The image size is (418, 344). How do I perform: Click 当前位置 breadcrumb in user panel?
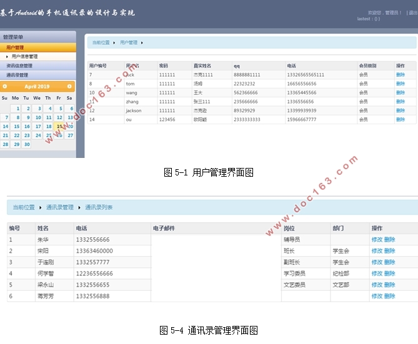point(101,42)
